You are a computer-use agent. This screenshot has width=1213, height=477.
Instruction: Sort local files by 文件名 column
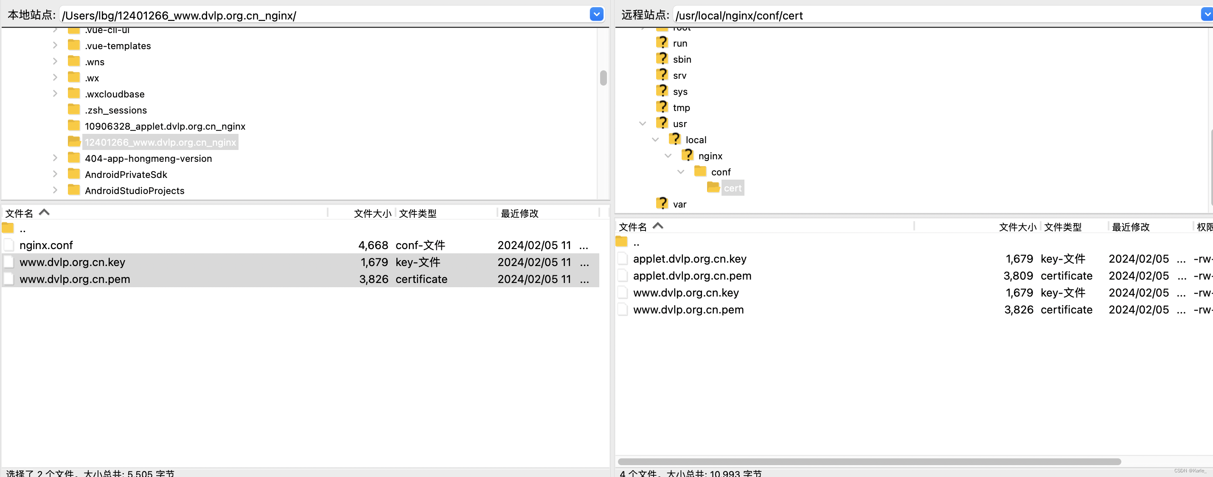click(x=165, y=213)
